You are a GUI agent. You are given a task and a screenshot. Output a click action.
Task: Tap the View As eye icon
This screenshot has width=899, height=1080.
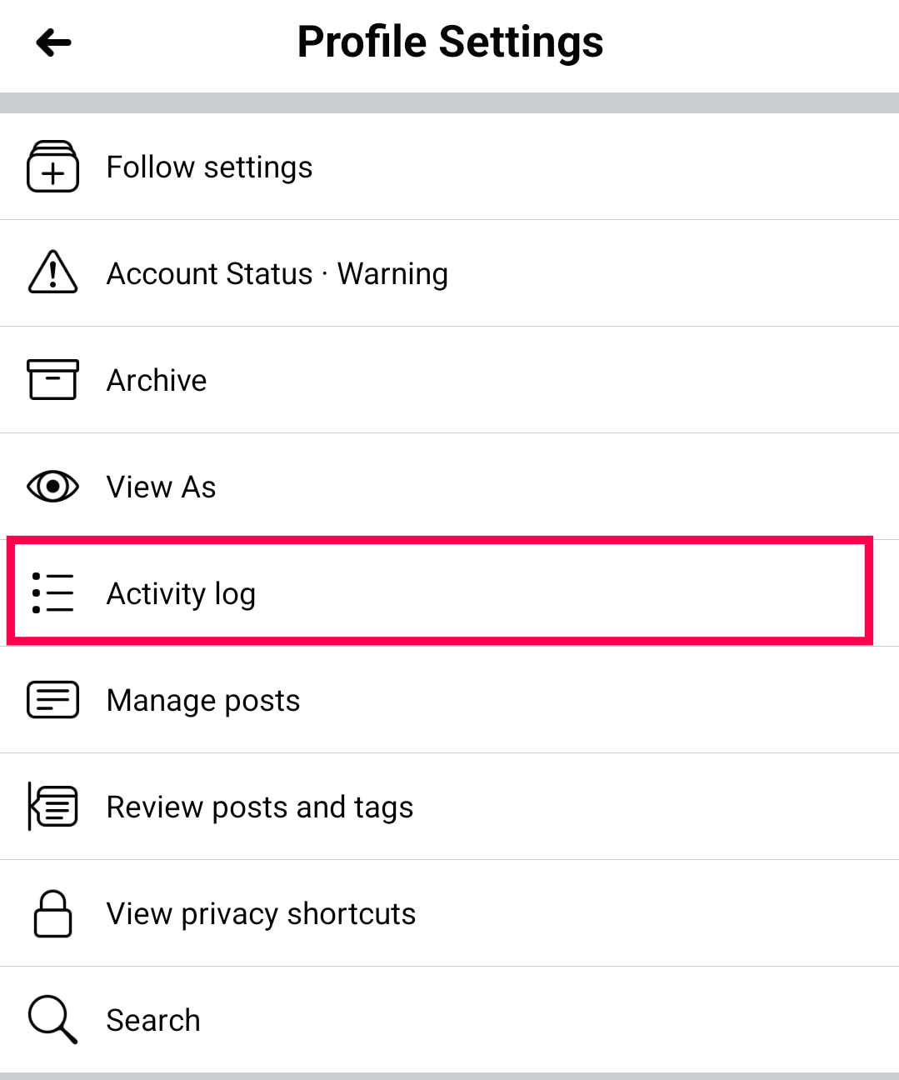point(53,486)
